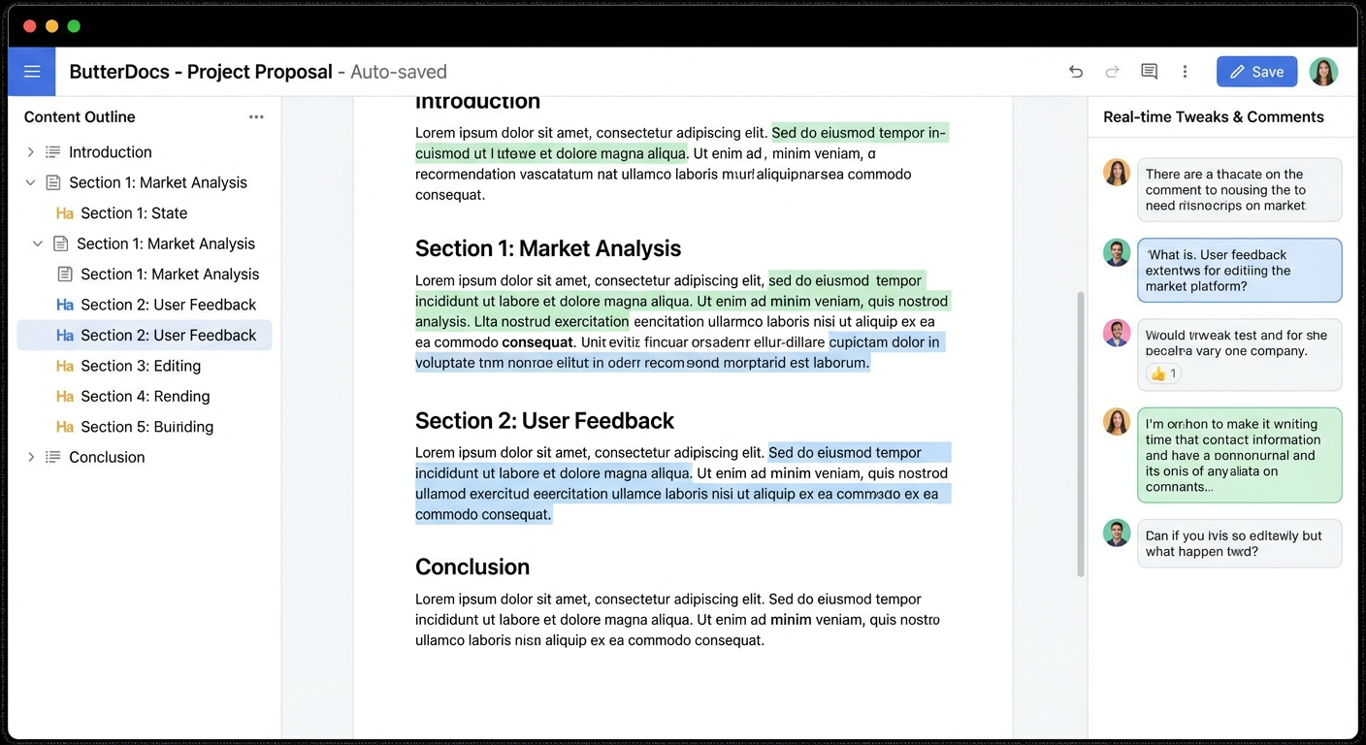Click the undo arrow icon
This screenshot has width=1366, height=745.
pyautogui.click(x=1075, y=71)
